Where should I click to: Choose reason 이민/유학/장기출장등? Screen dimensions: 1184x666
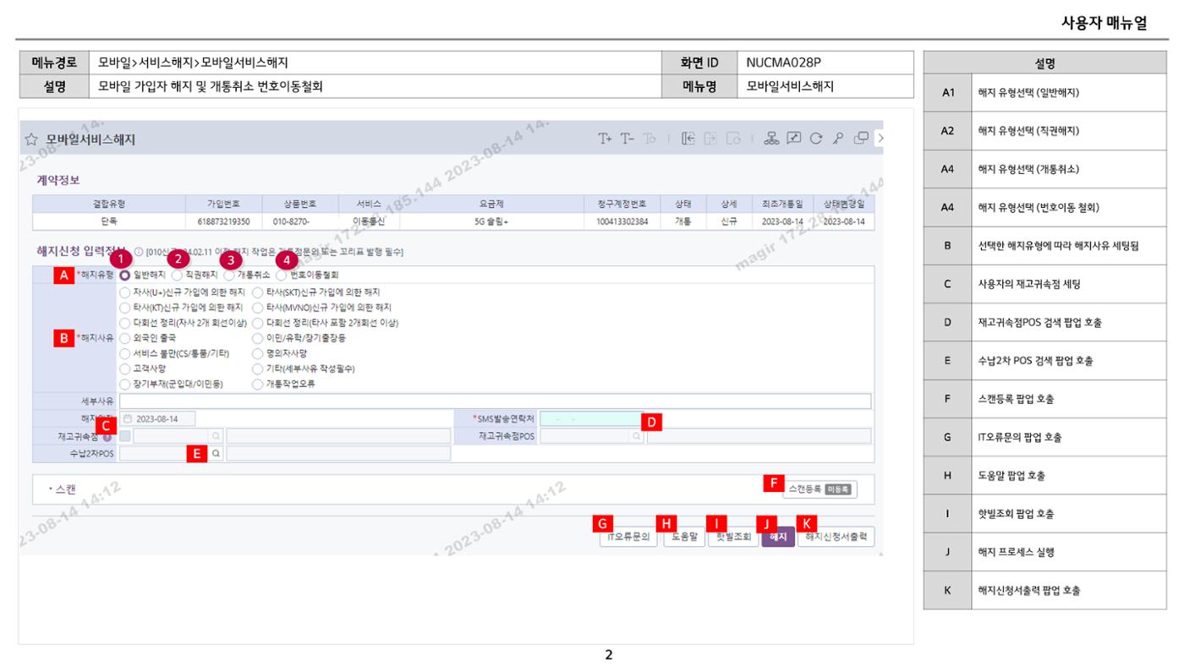pos(258,338)
